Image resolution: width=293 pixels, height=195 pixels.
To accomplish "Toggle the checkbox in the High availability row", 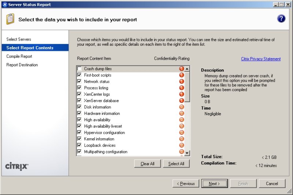I will tap(79, 120).
